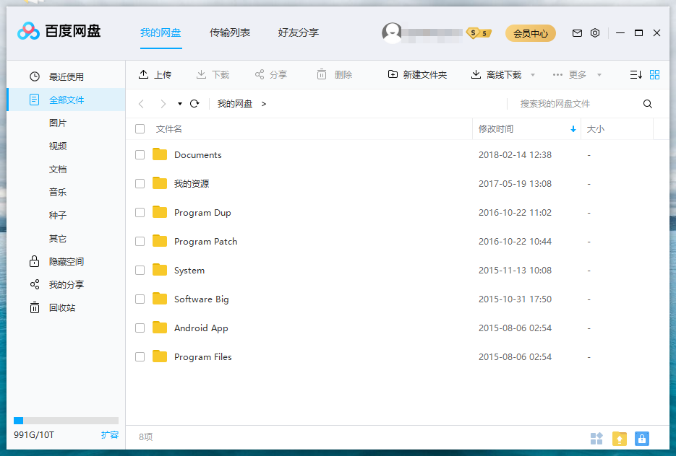This screenshot has width=676, height=456.
Task: Click the storage usage progress bar
Action: click(66, 421)
